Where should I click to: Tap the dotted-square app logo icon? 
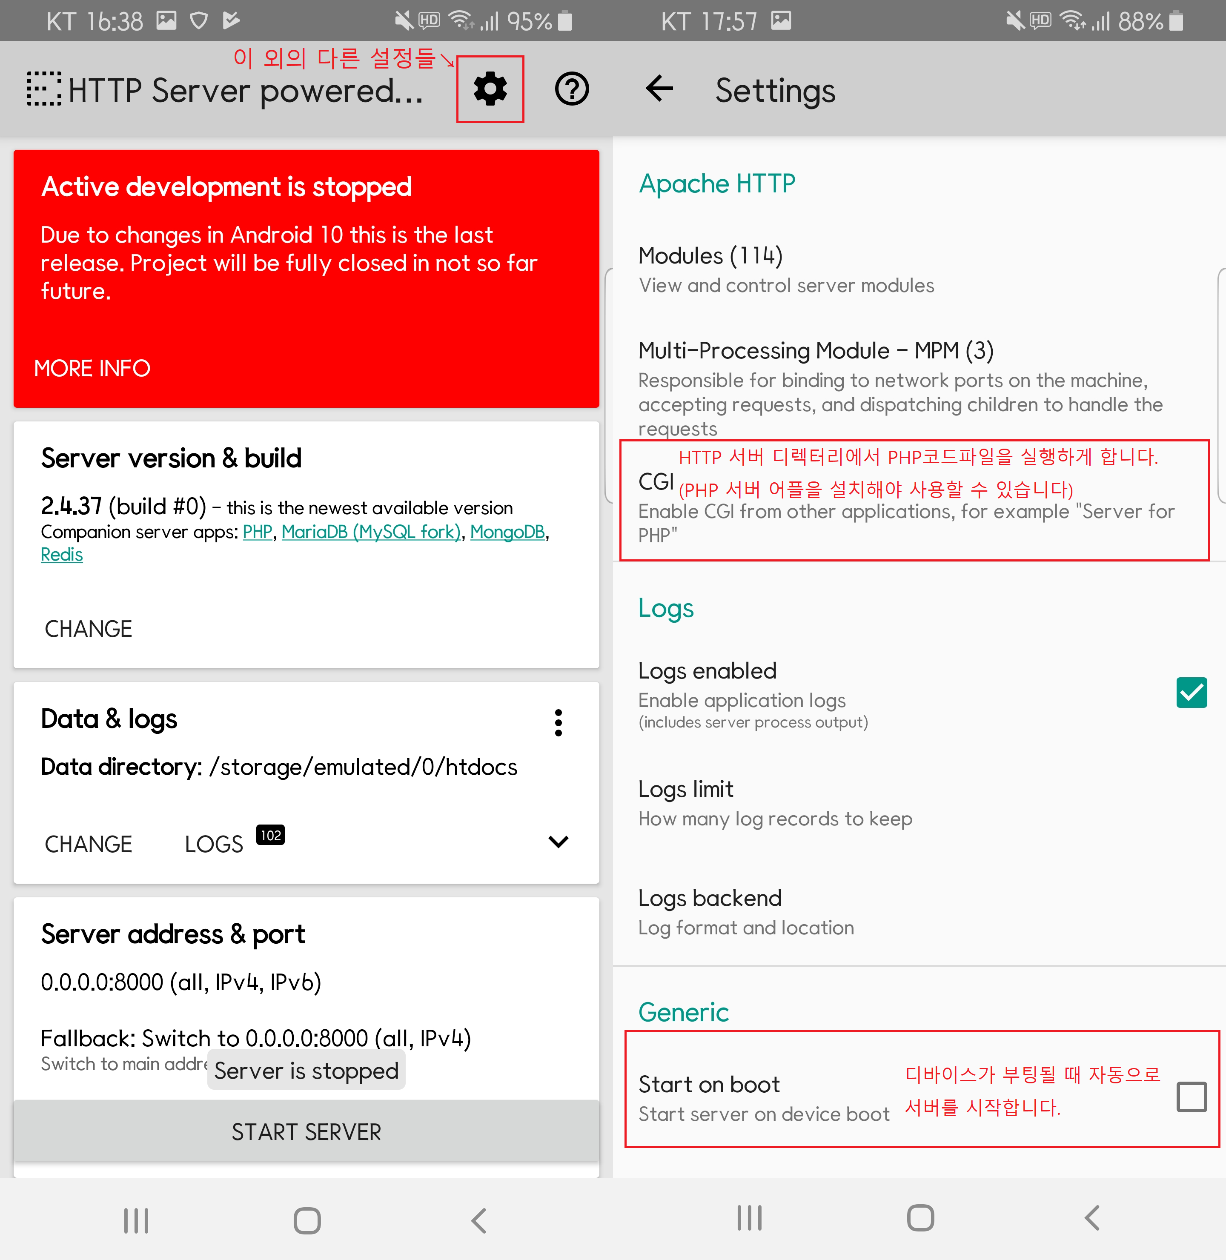point(44,89)
